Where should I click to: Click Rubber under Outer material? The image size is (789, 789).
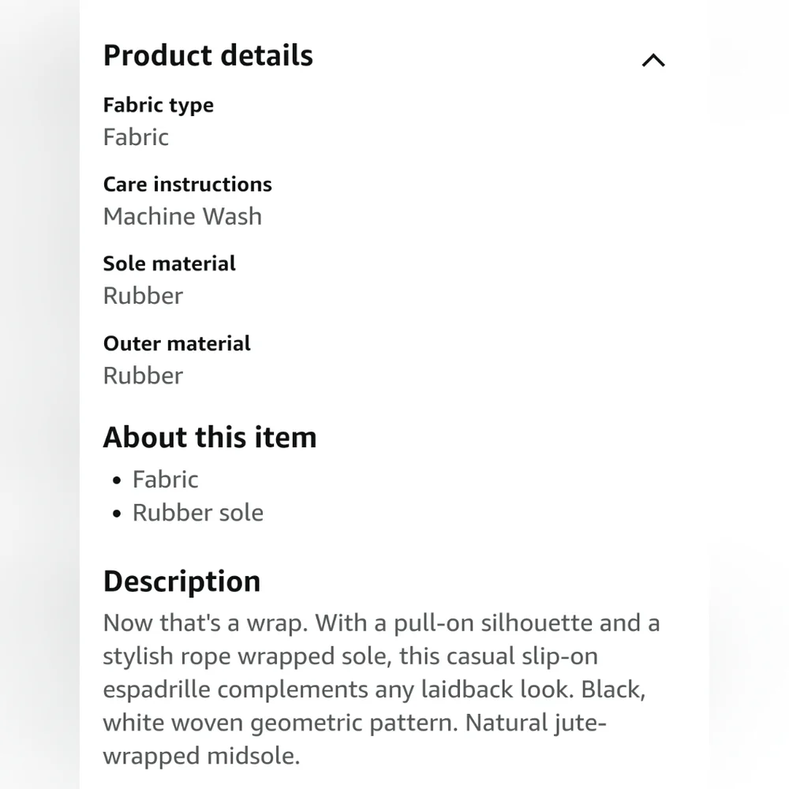(x=143, y=376)
